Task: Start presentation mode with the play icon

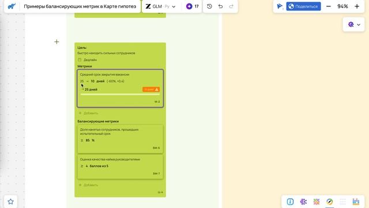Action: coord(280,6)
